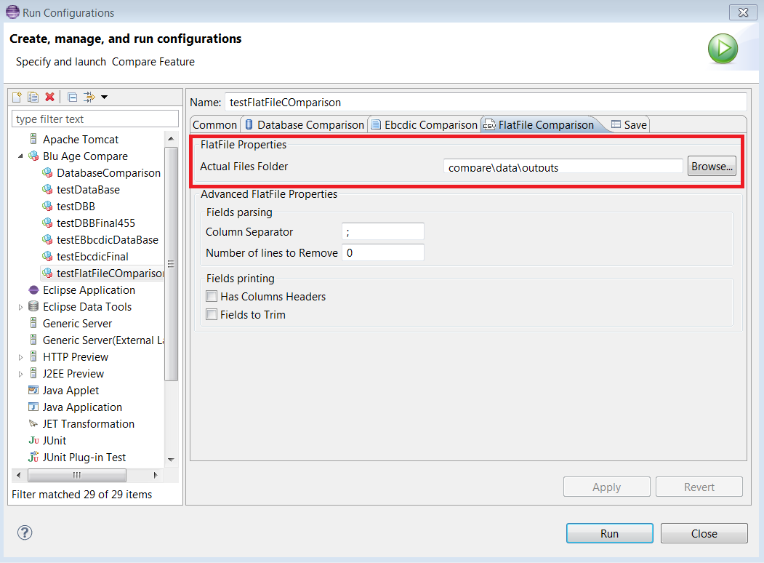This screenshot has width=764, height=563.
Task: Click the Collapse All toolbar icon
Action: [72, 97]
